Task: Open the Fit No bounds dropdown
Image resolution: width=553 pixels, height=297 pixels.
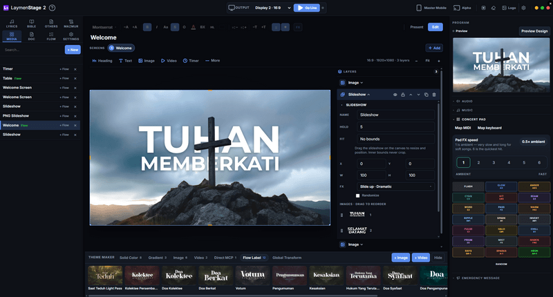Action: tap(395, 139)
